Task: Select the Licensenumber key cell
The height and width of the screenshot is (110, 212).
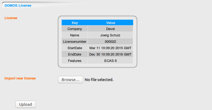Action: click(x=75, y=42)
